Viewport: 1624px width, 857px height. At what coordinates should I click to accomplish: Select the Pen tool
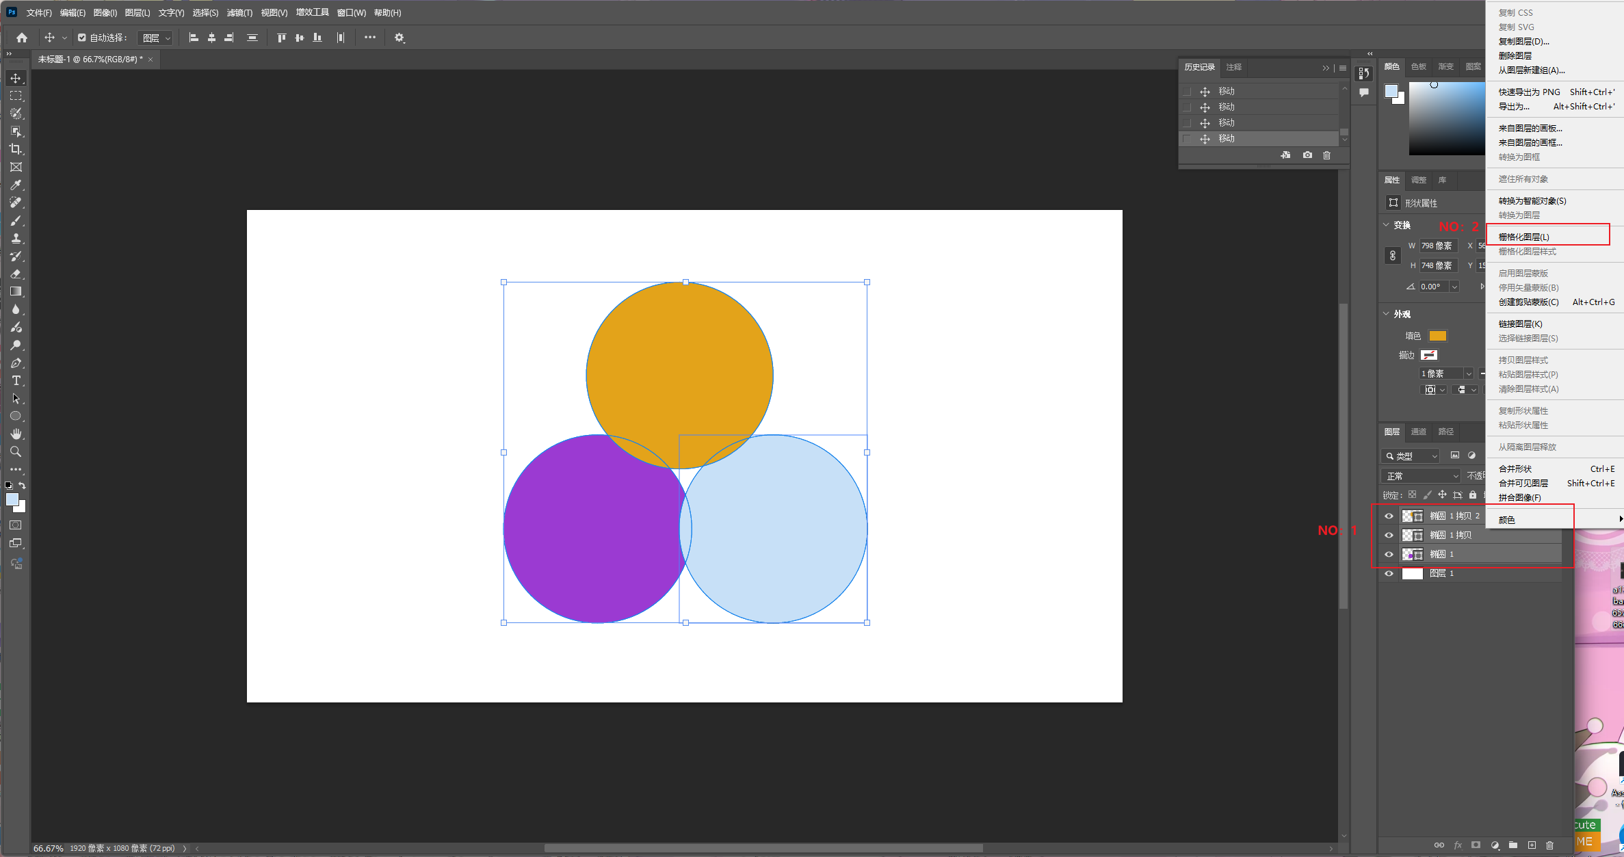[x=16, y=362]
